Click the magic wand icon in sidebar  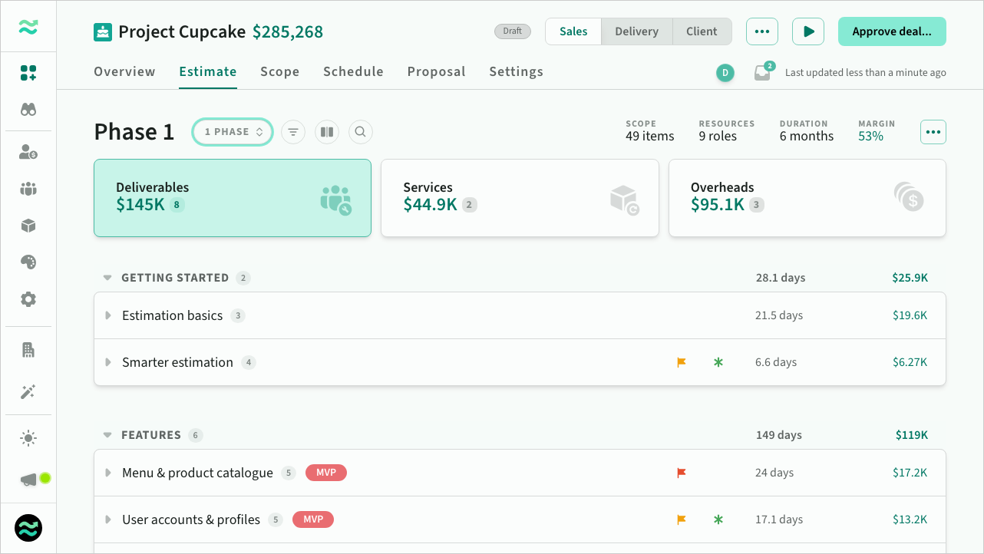click(28, 392)
